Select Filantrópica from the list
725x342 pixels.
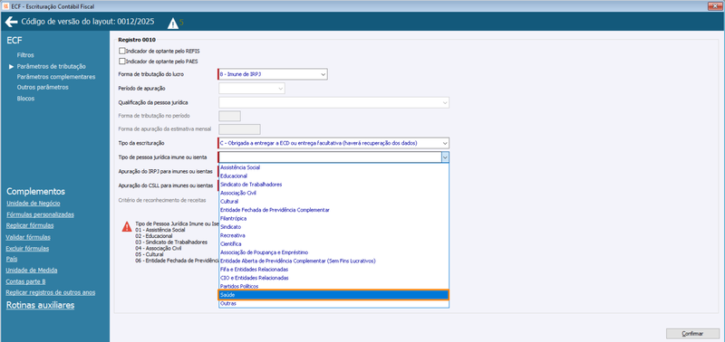click(333, 218)
